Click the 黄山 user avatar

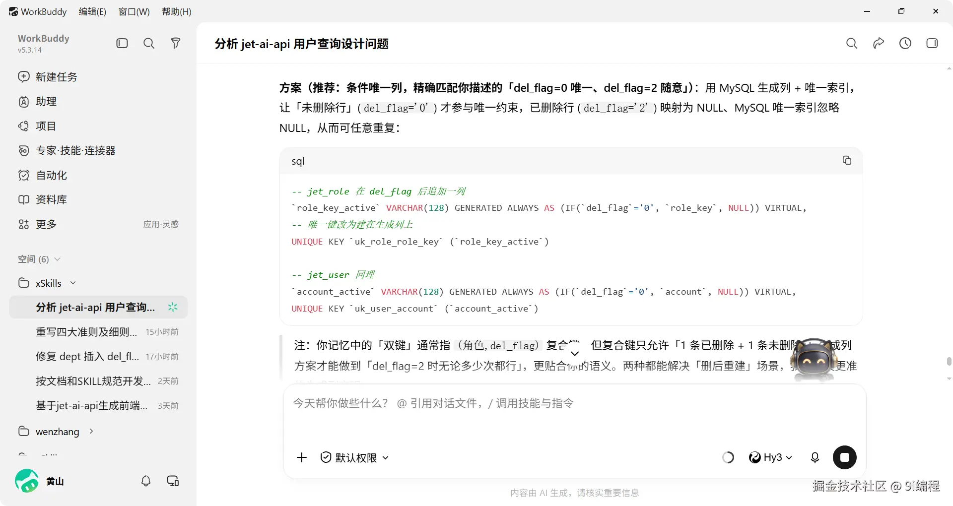(x=27, y=481)
